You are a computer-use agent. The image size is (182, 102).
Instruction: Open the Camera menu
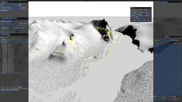pyautogui.click(x=12, y=1)
